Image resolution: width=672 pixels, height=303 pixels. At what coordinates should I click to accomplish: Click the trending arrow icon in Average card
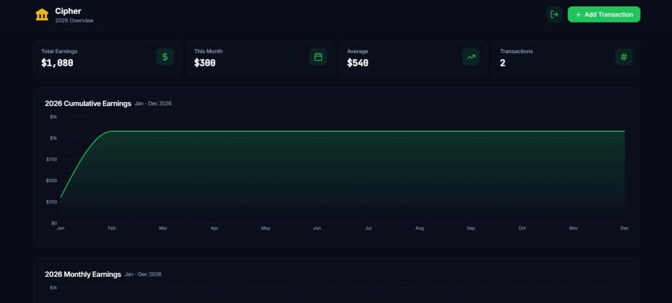tap(471, 57)
